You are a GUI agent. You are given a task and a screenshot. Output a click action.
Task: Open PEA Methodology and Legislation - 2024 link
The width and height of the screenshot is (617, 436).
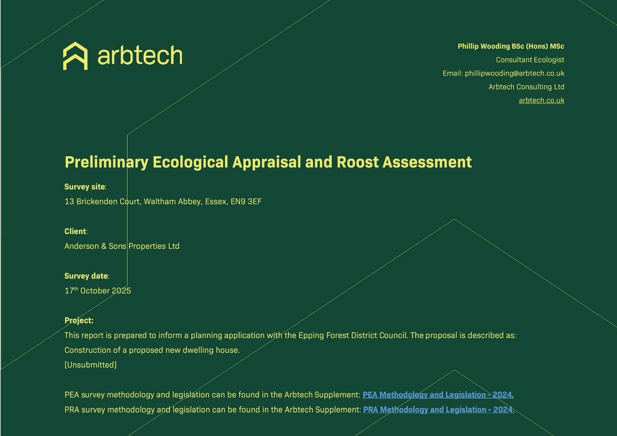pos(438,395)
